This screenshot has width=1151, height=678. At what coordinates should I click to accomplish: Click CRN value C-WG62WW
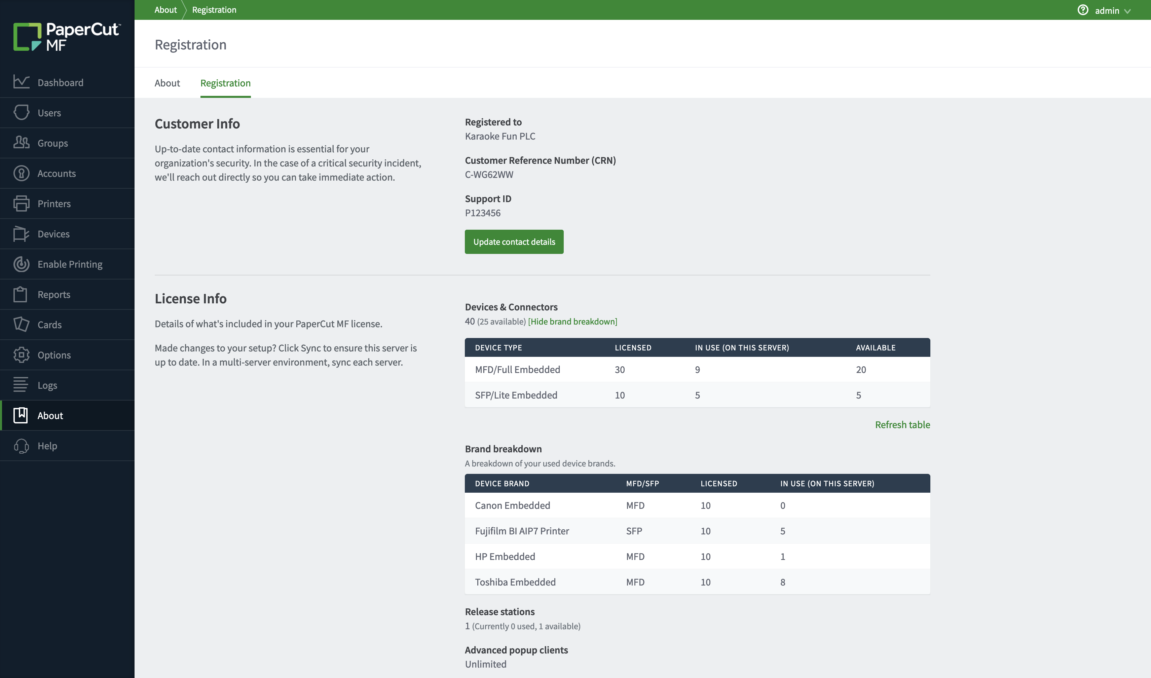[489, 174]
